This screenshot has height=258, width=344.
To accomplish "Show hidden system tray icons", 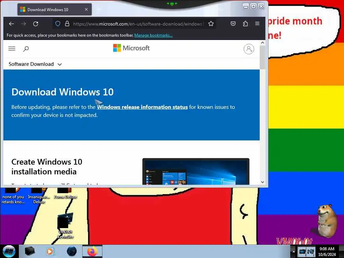I will (293, 252).
